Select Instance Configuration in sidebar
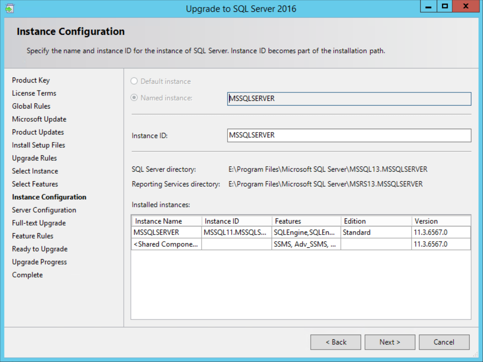483x362 pixels. point(49,197)
